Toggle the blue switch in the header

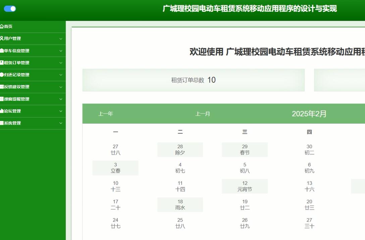[10, 9]
